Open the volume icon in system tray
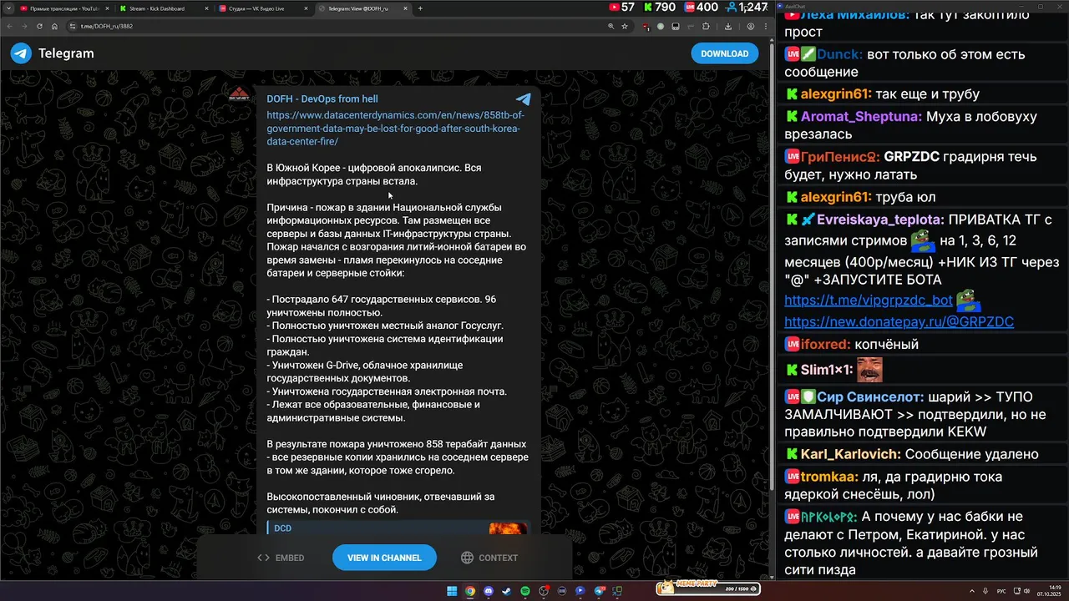 point(1026,591)
